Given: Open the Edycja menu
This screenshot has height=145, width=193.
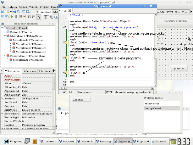Looking at the screenshot, I should point(13,7).
